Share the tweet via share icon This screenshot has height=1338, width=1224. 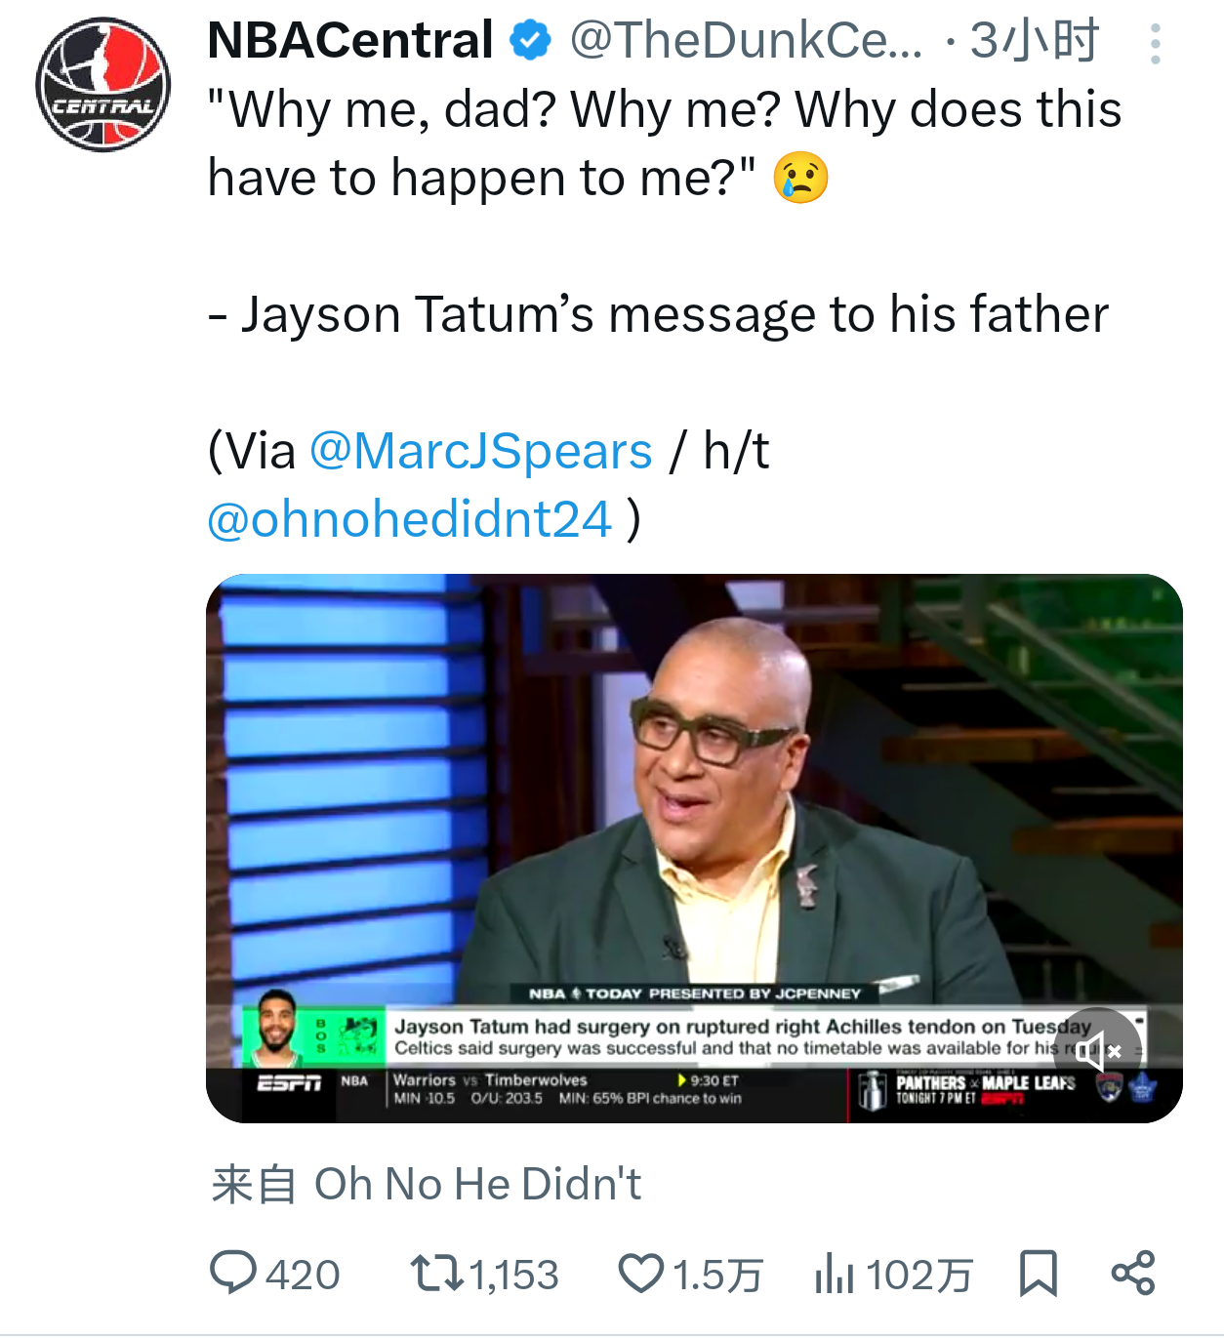(1133, 1274)
